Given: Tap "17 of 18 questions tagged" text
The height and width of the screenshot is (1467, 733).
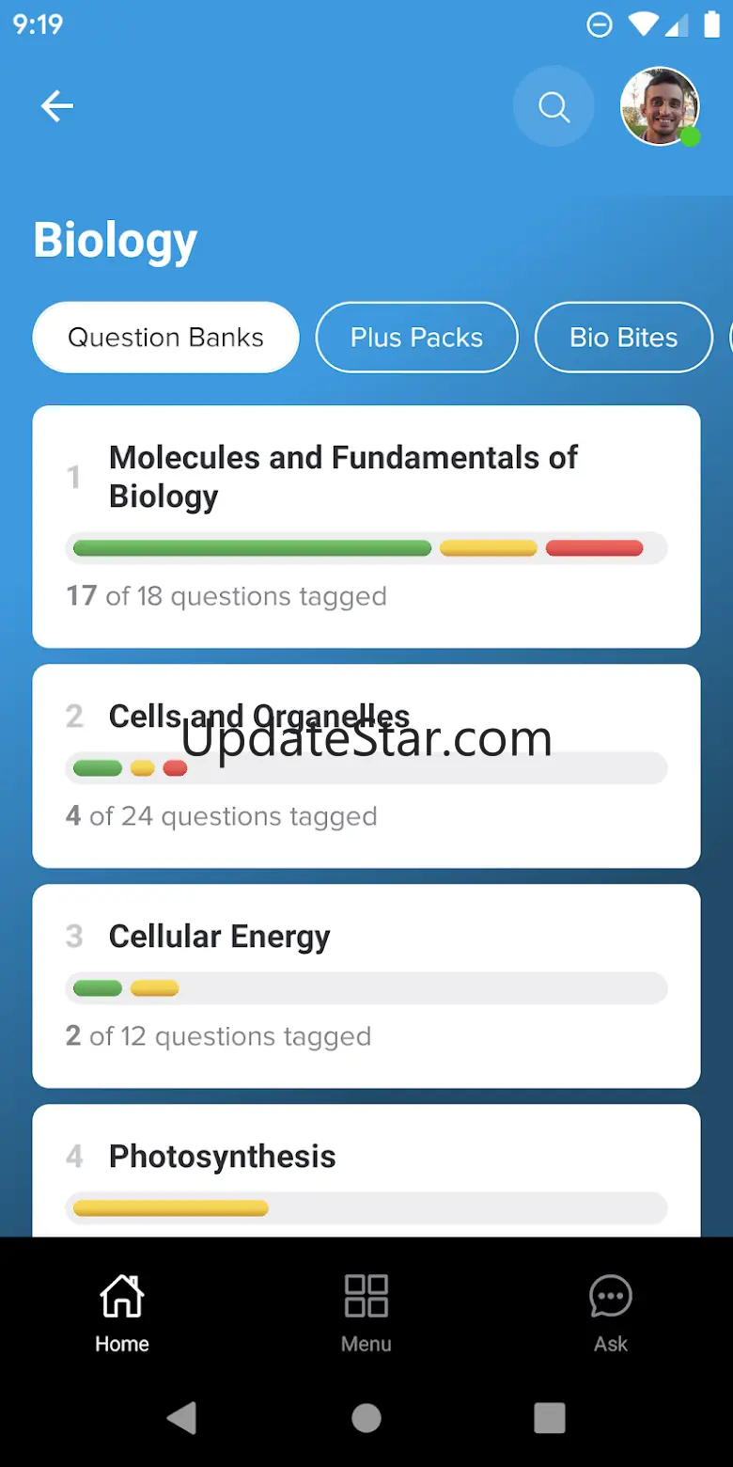Looking at the screenshot, I should [x=226, y=596].
